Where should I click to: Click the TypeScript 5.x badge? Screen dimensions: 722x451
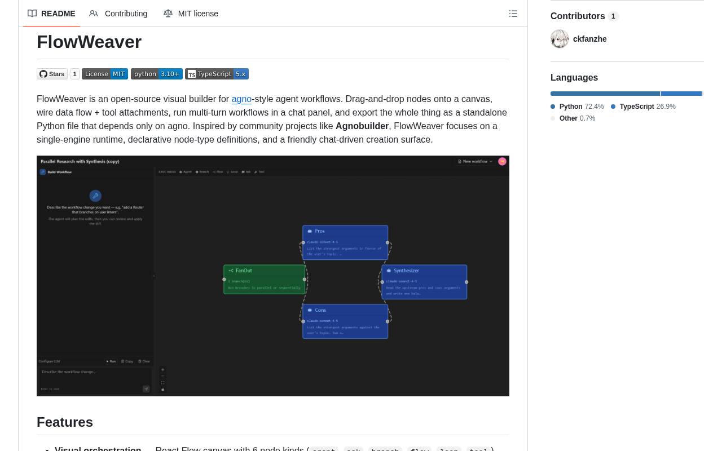217,74
